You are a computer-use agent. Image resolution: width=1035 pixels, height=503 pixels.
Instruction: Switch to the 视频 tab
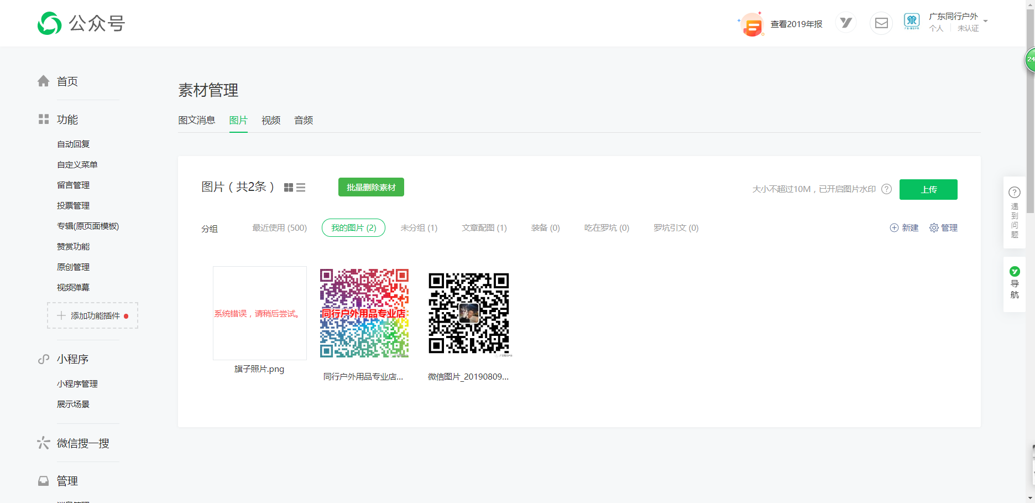271,120
